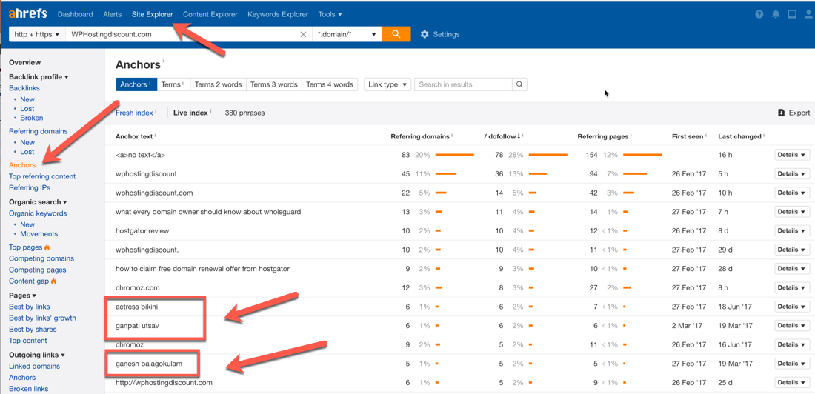815x394 pixels.
Task: Open Backlinks link in sidebar
Action: tap(24, 88)
